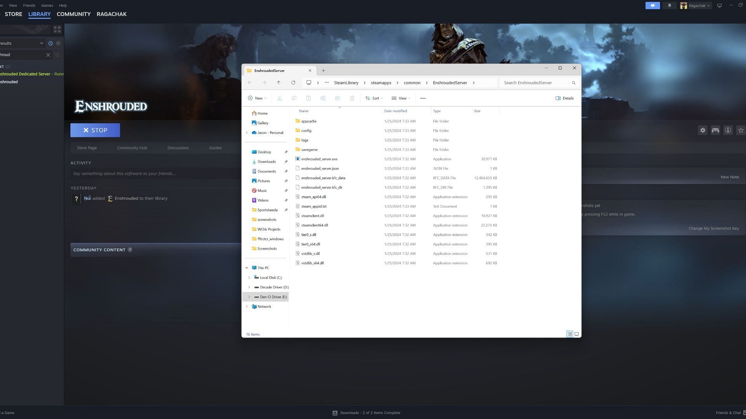The width and height of the screenshot is (746, 419).
Task: Click the Delete trash icon in Explorer
Action: pos(352,98)
